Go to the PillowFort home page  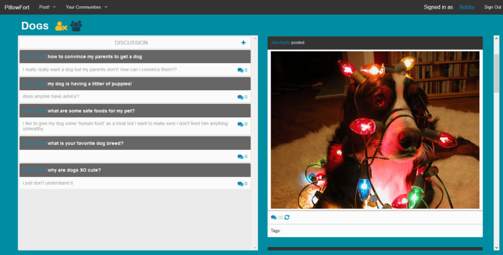[x=17, y=7]
